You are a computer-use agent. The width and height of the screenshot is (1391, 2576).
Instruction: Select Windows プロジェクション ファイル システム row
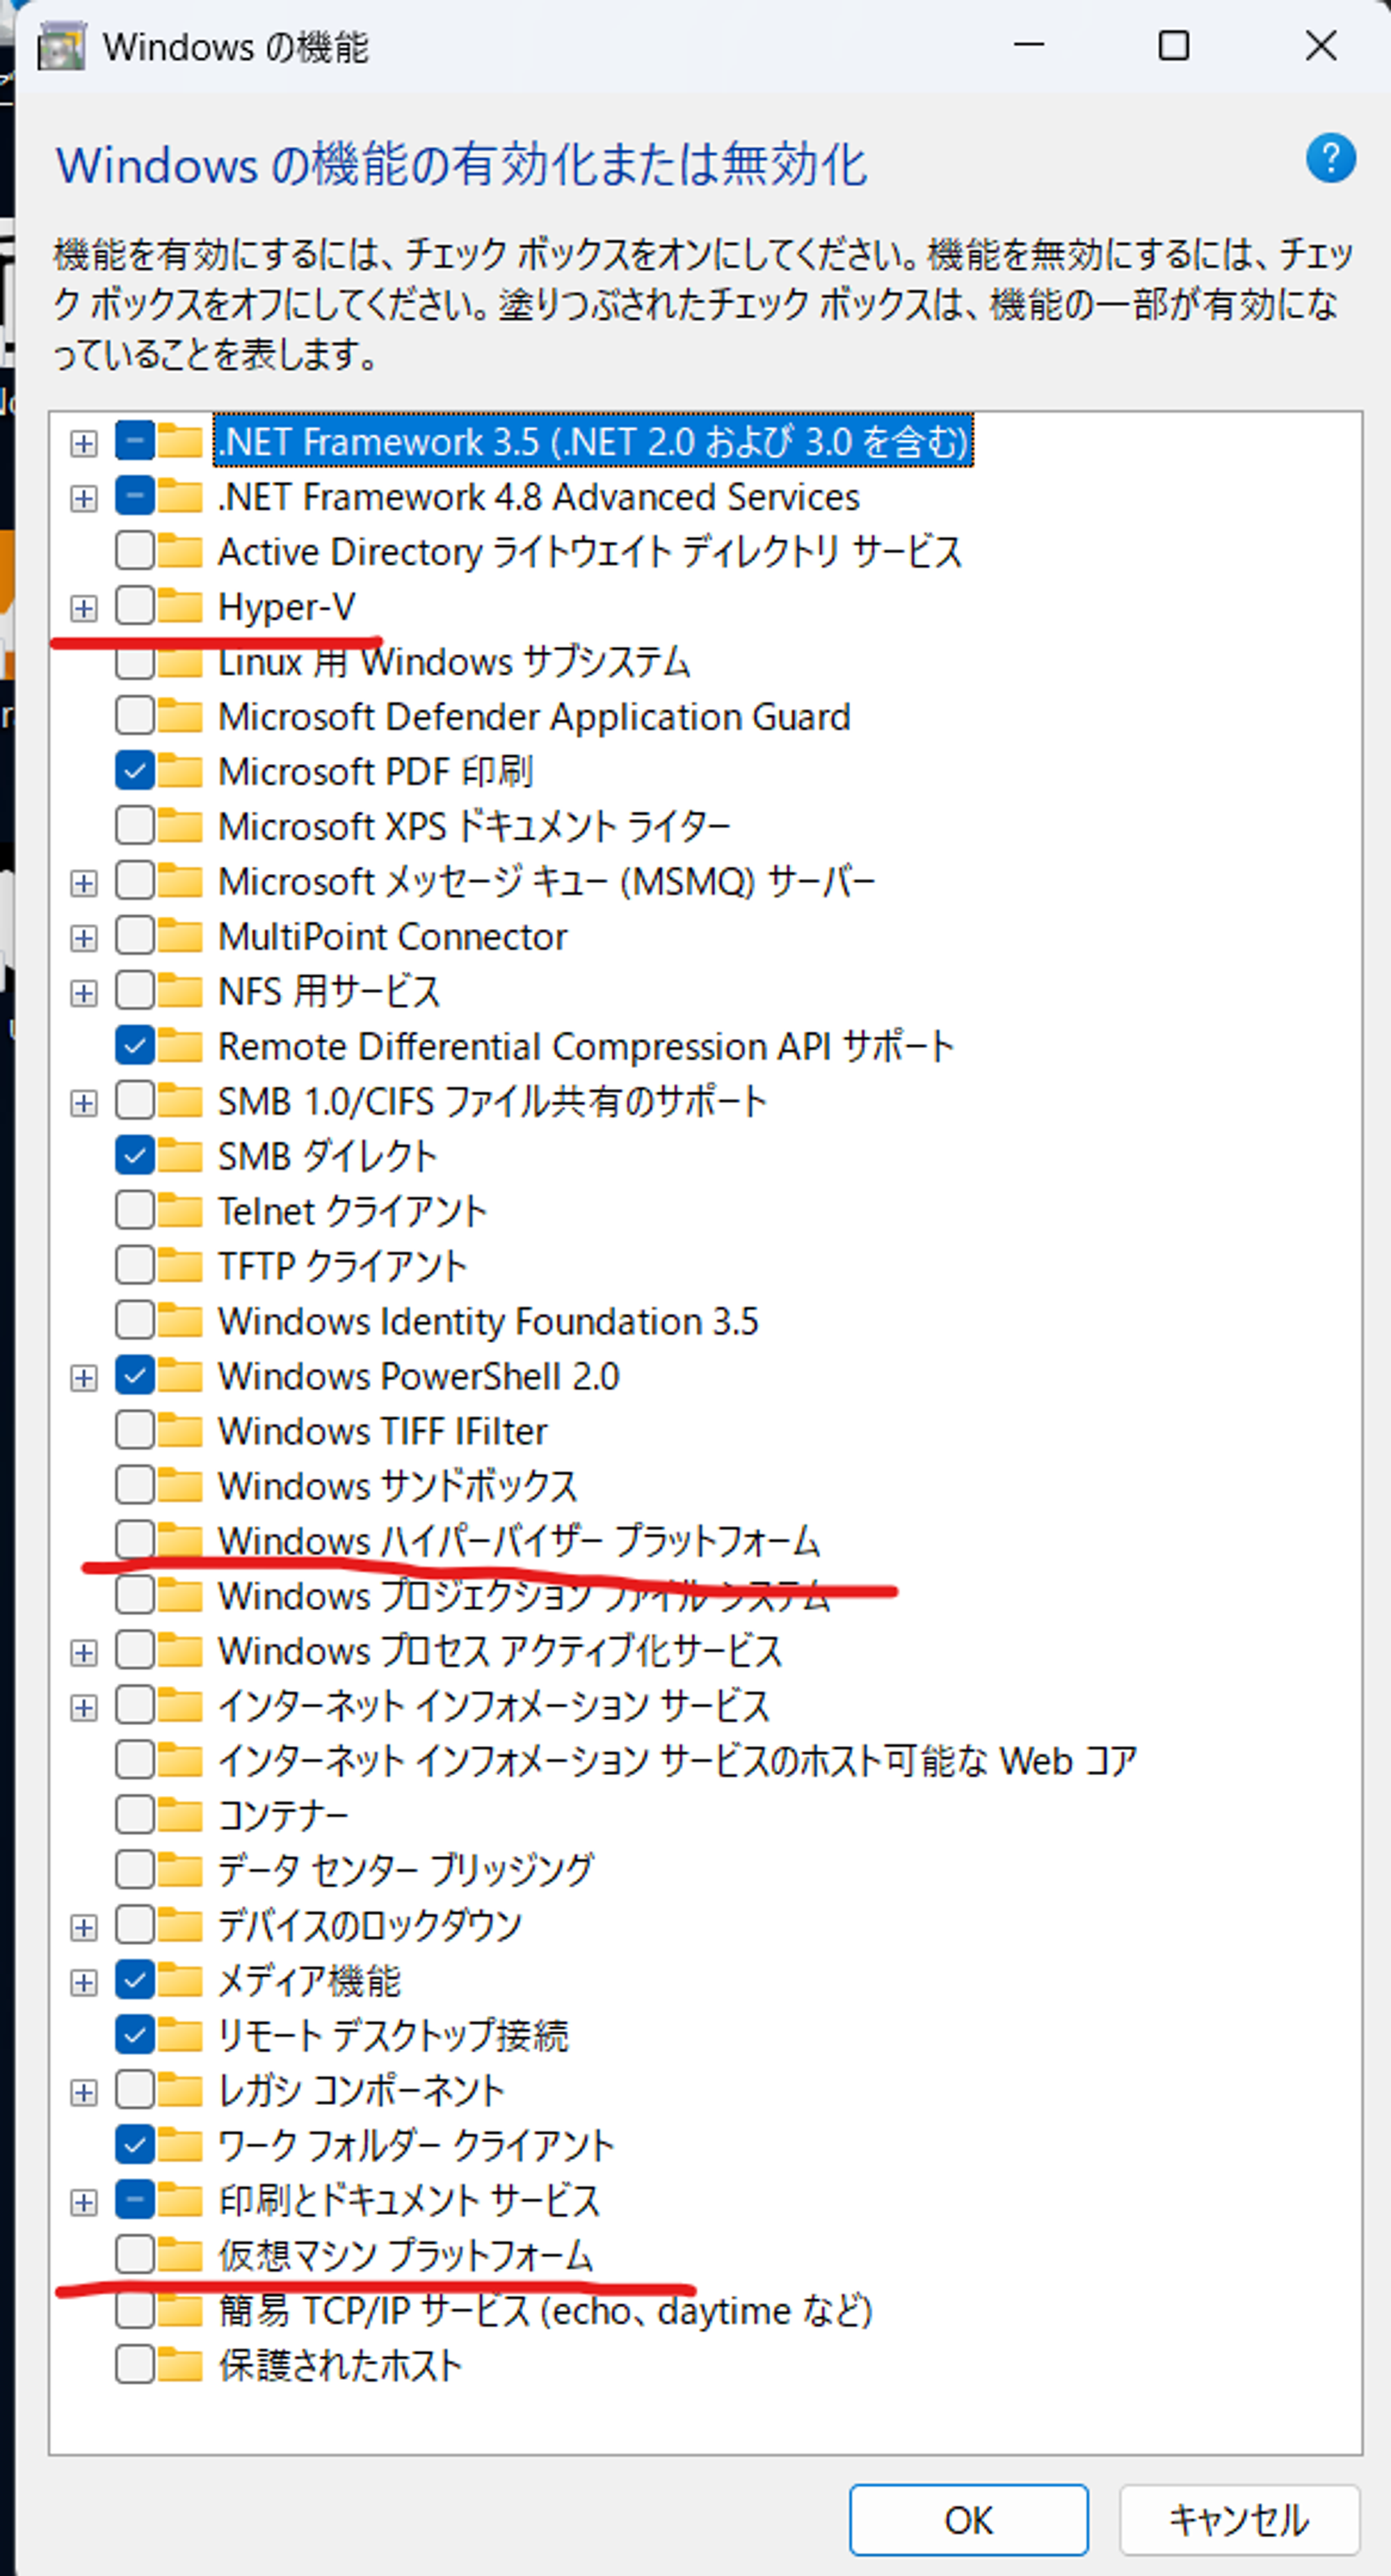524,1596
